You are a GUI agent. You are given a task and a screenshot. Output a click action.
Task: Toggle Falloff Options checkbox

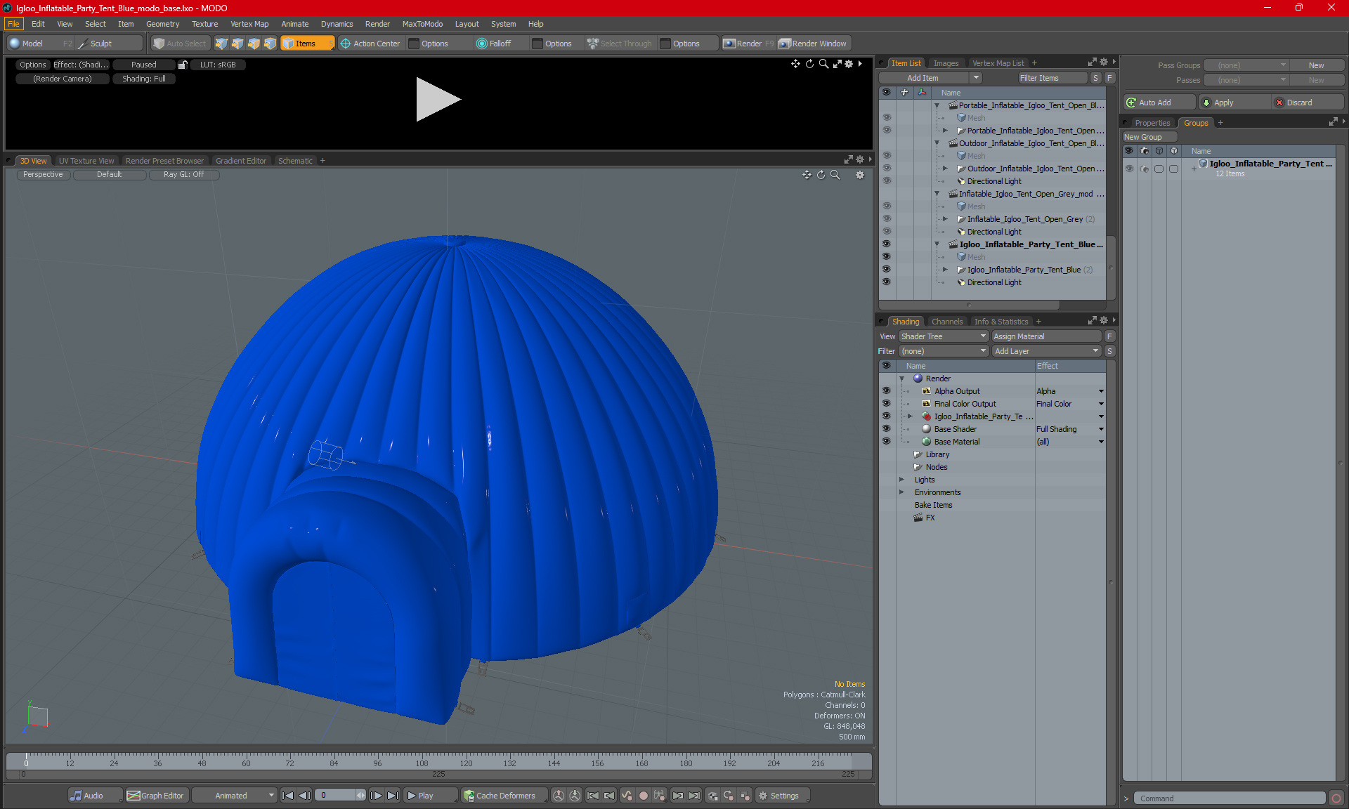click(538, 44)
